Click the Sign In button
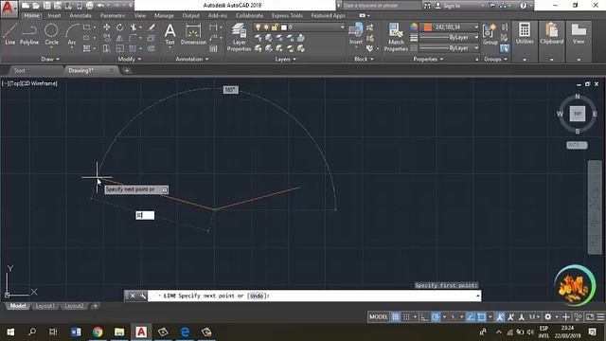Image resolution: width=606 pixels, height=341 pixels. point(448,6)
